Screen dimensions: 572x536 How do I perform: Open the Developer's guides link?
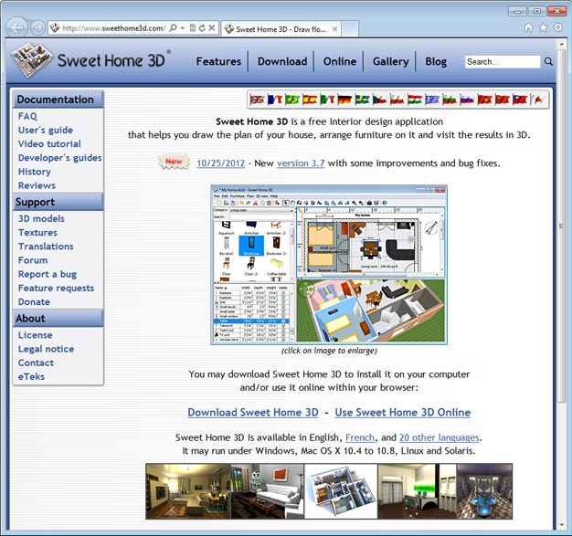(59, 158)
